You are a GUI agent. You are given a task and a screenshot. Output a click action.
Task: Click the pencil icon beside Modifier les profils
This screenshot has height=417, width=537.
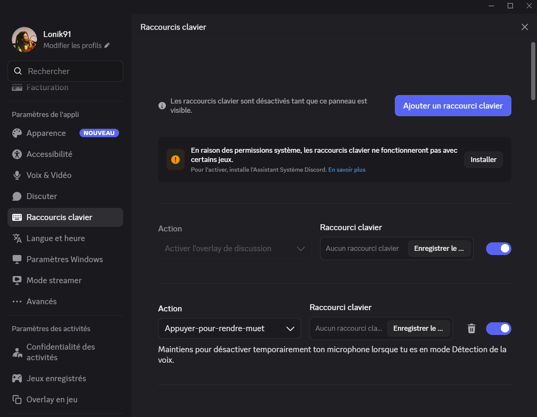click(x=107, y=45)
